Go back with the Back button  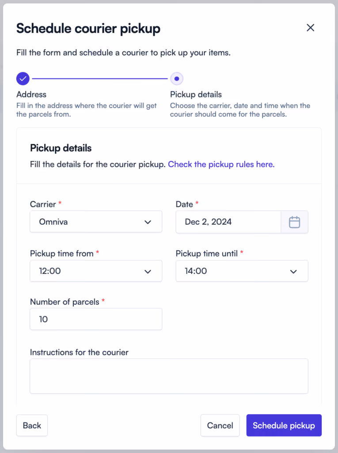[x=32, y=425]
